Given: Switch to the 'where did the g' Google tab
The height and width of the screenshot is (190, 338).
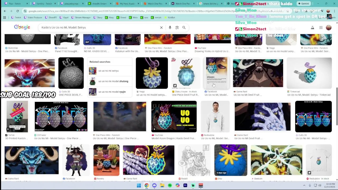Looking at the screenshot, I should tap(209, 4).
